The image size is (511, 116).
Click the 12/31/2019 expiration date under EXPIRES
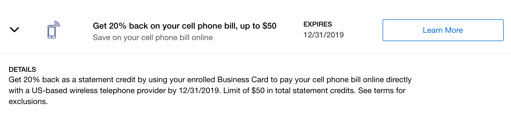click(x=324, y=35)
